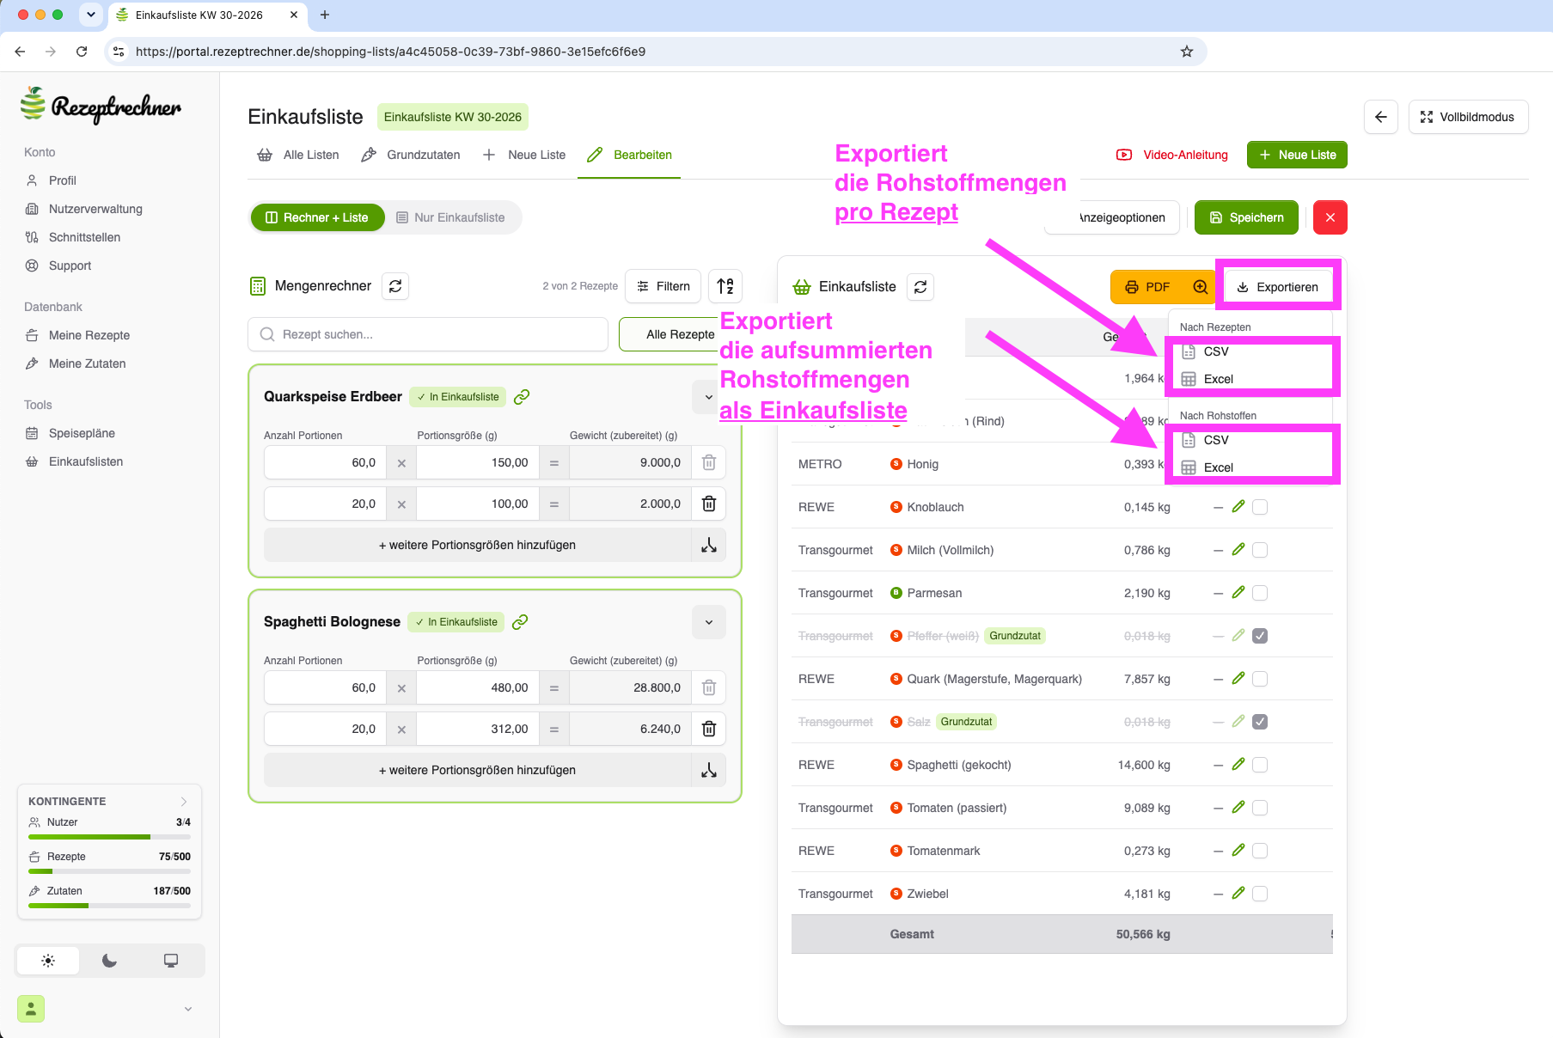Expand the Kontingente panel arrow

pos(183,801)
